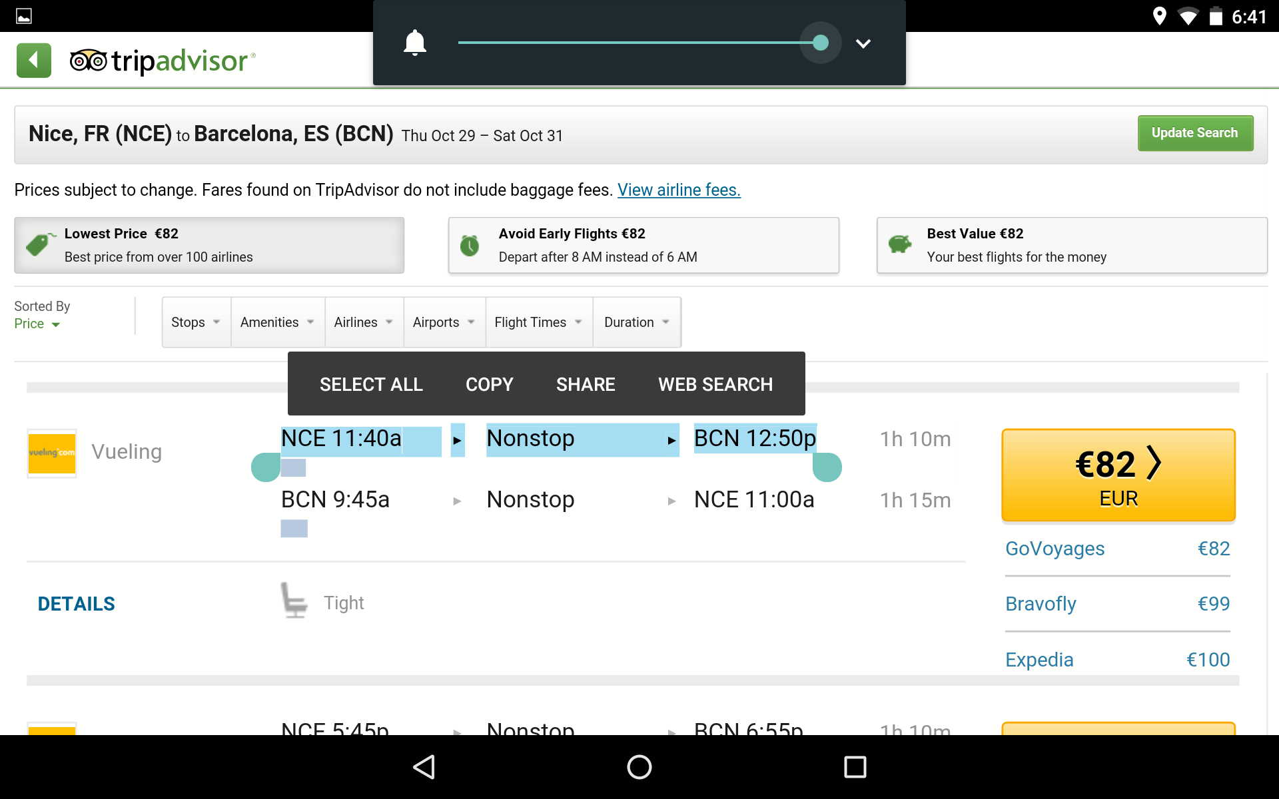
Task: Tap the green back arrow button
Action: tap(33, 61)
